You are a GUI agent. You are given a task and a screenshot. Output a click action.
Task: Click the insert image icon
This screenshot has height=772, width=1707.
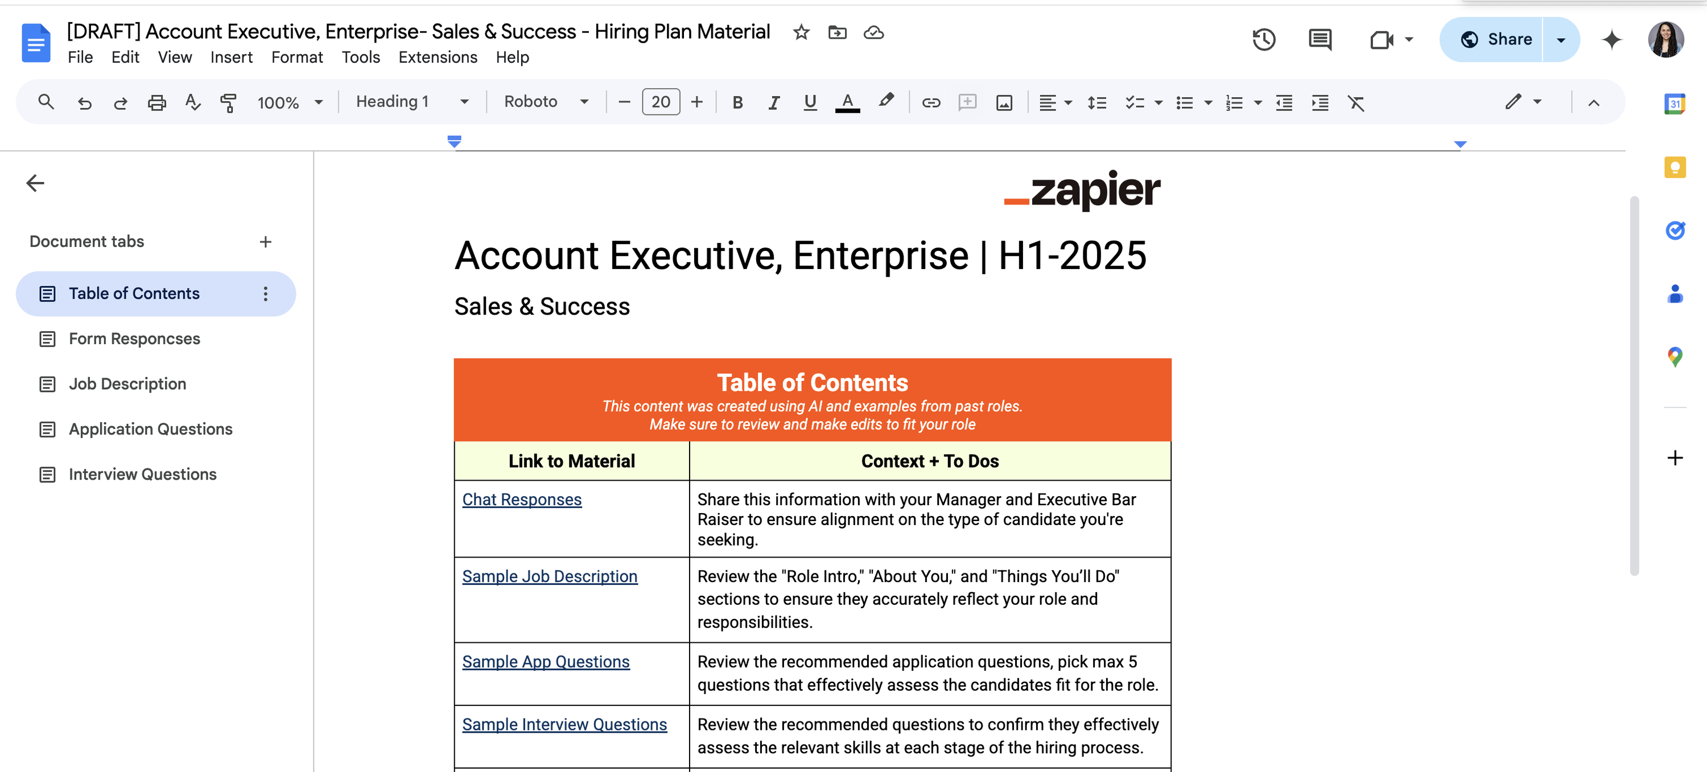tap(1004, 103)
